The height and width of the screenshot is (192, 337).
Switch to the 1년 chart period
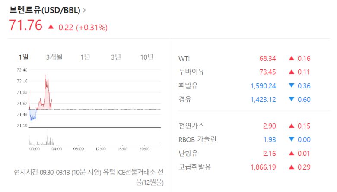pos(85,57)
